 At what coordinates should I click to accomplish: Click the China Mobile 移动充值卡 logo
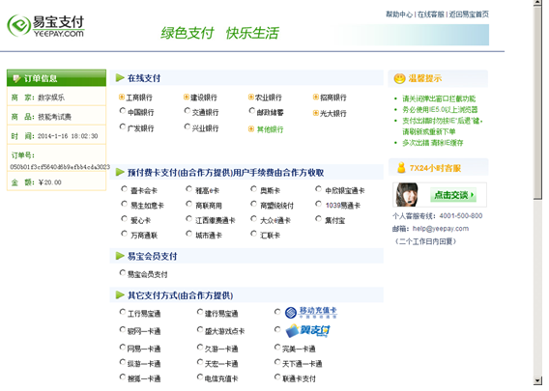tap(311, 312)
